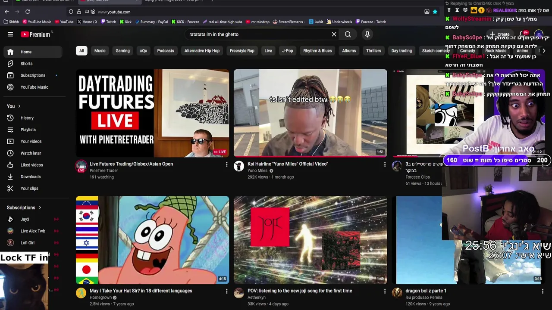Select the Alternative Hip Hop chip

coord(202,51)
